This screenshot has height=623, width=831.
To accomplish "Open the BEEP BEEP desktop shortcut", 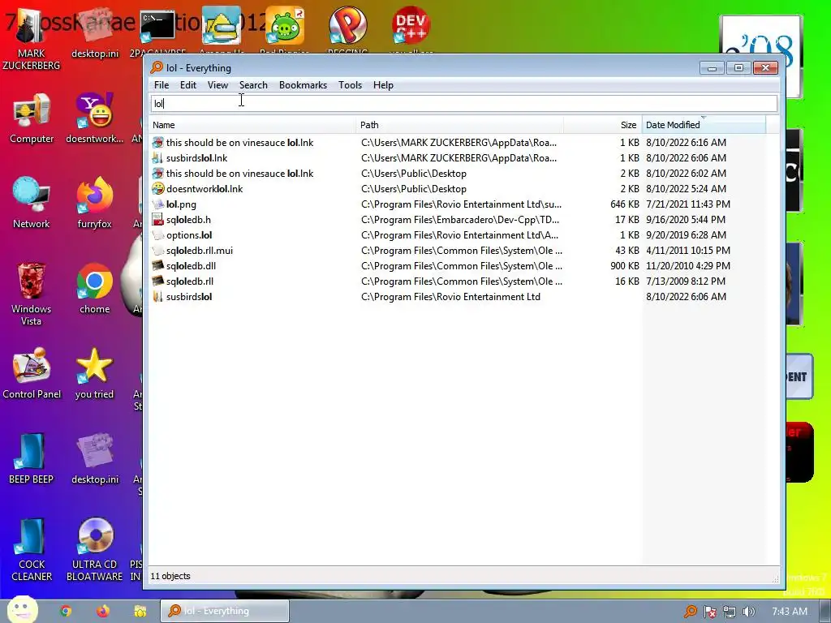I will pos(32,459).
